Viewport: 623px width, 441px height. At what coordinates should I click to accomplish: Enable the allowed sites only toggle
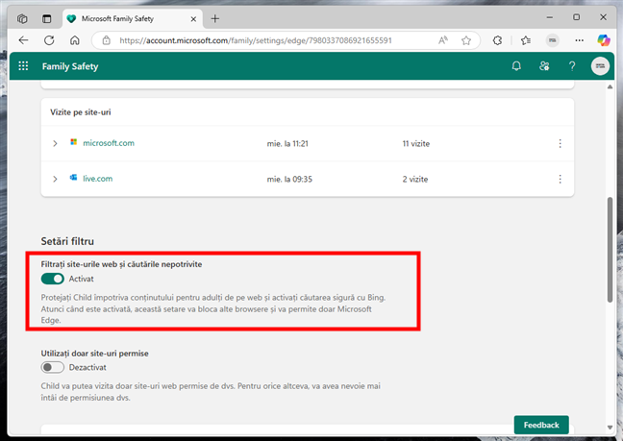pos(53,368)
